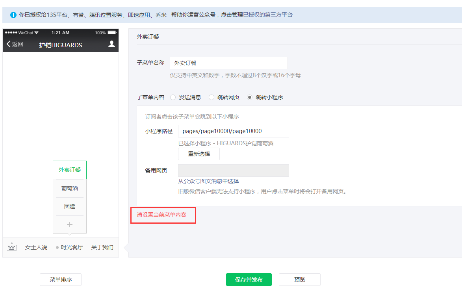
Task: Click 从公众号图文消息中选择 link
Action: (208, 181)
